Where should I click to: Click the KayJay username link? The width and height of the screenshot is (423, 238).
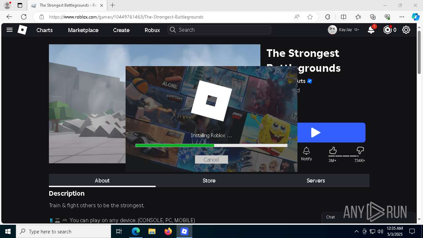pos(345,30)
